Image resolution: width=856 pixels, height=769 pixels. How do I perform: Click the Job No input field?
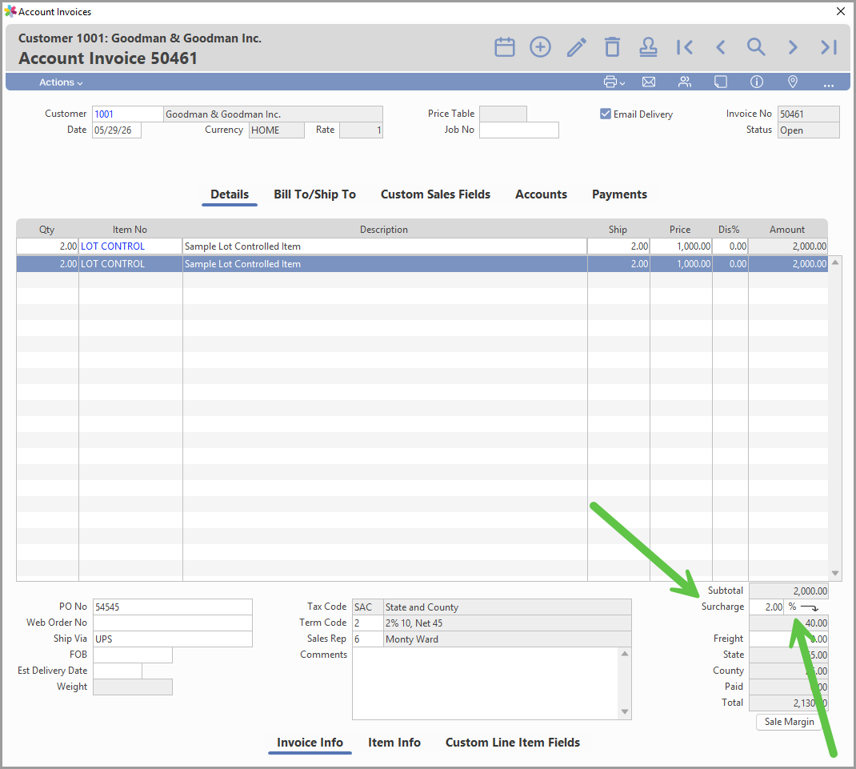(518, 130)
